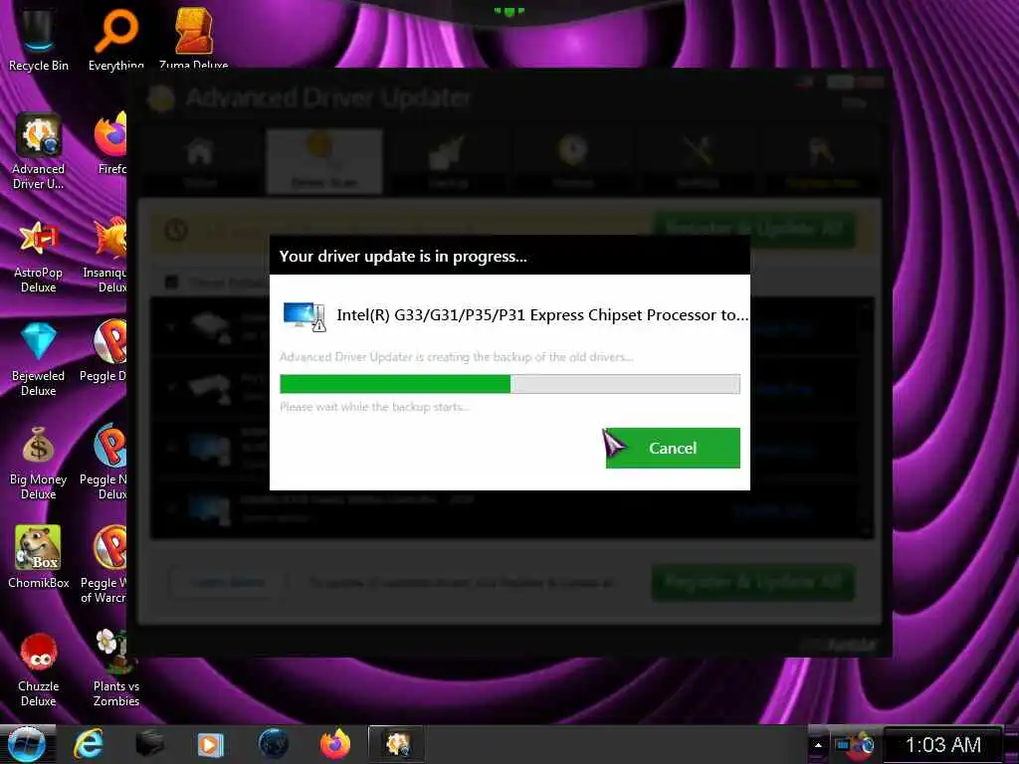Open Internet Explorer from taskbar
Viewport: 1019px width, 764px height.
(89, 744)
